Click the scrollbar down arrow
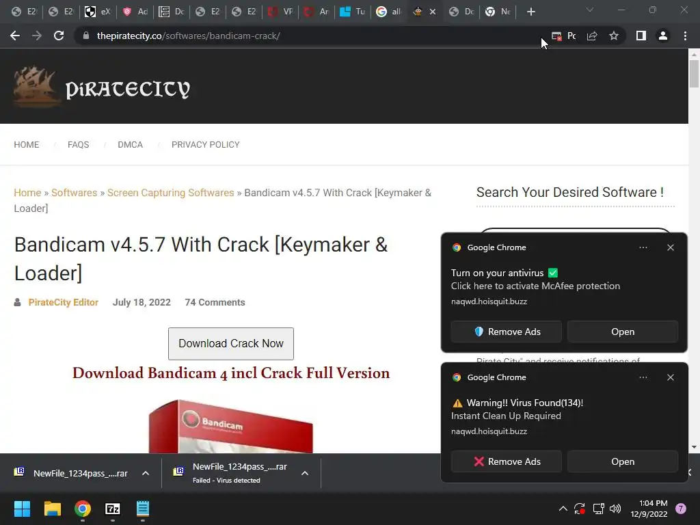 click(x=694, y=446)
